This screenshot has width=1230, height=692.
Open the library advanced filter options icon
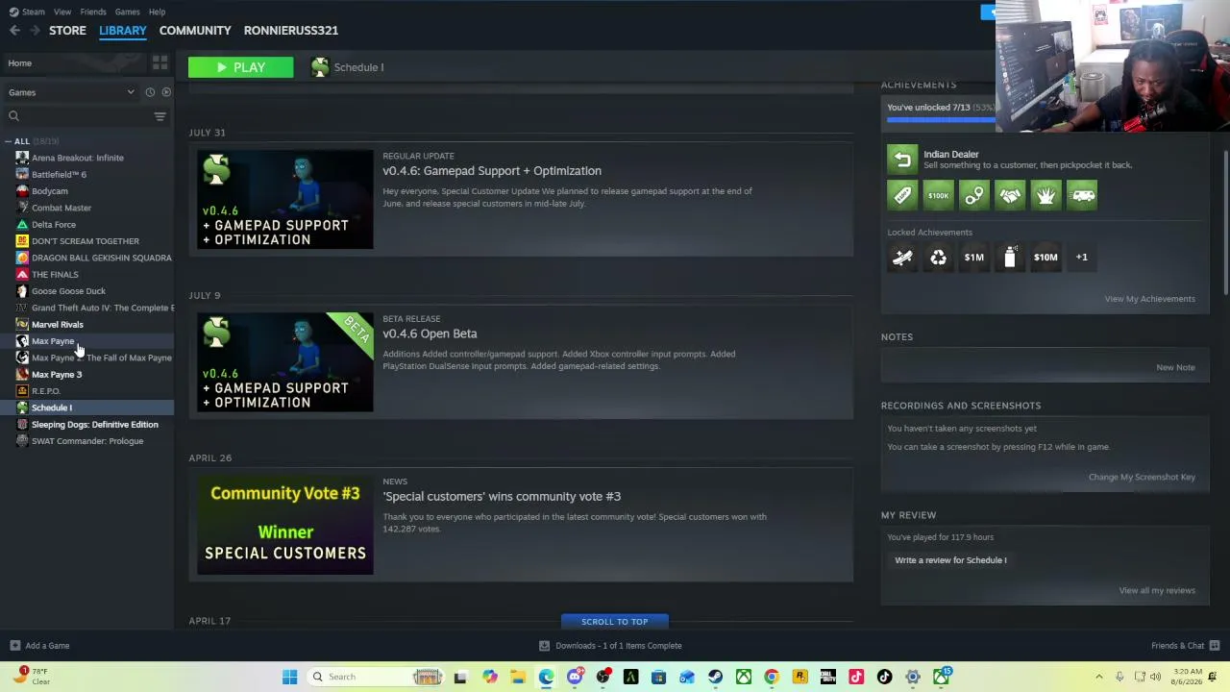pos(160,116)
